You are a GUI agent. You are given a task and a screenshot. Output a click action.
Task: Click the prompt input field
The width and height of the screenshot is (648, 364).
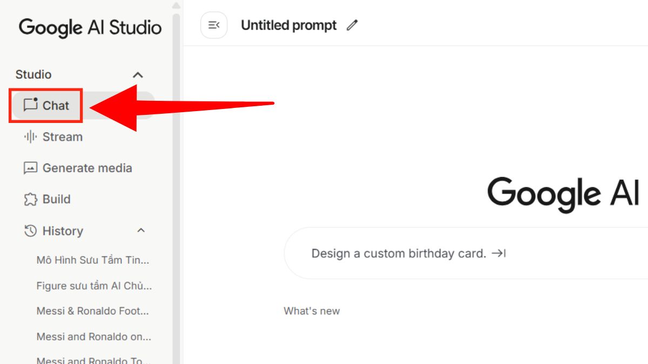click(x=466, y=253)
